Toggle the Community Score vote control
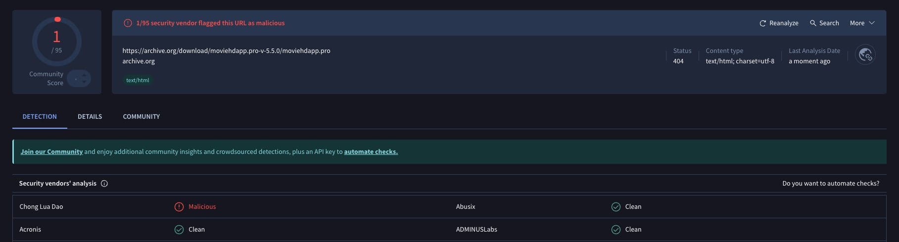 (79, 78)
